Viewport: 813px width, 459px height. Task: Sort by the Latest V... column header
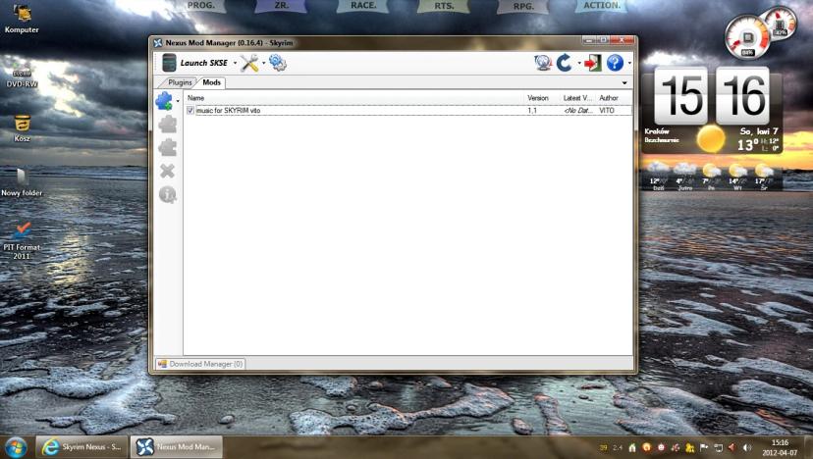pos(577,98)
